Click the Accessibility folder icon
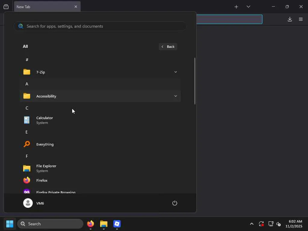308x231 pixels. pyautogui.click(x=27, y=96)
